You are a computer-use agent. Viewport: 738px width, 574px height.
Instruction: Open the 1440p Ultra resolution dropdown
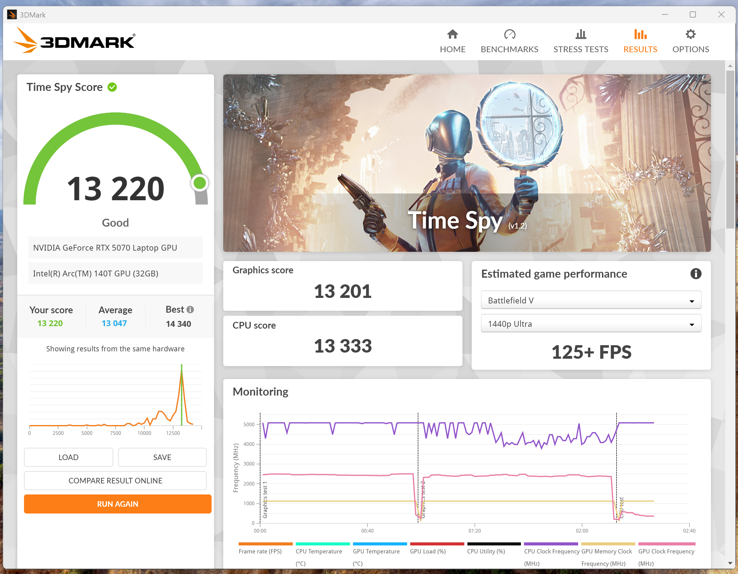(x=591, y=324)
